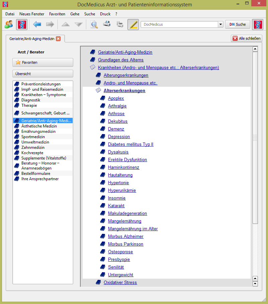Select Schwangerschaft, Geburt ... sidebar entry

click(43, 113)
